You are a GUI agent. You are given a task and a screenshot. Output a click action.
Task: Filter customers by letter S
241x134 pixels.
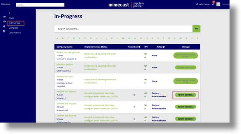[x=158, y=38]
